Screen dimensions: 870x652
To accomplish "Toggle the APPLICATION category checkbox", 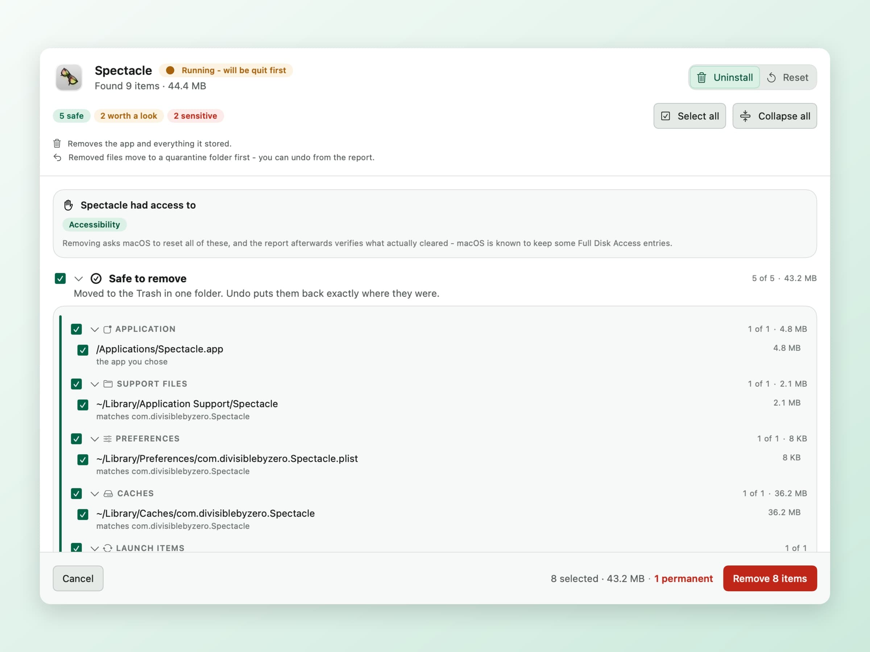I will click(x=76, y=329).
